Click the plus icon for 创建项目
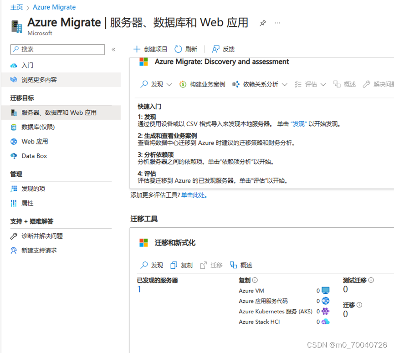The image size is (394, 353). pyautogui.click(x=137, y=49)
